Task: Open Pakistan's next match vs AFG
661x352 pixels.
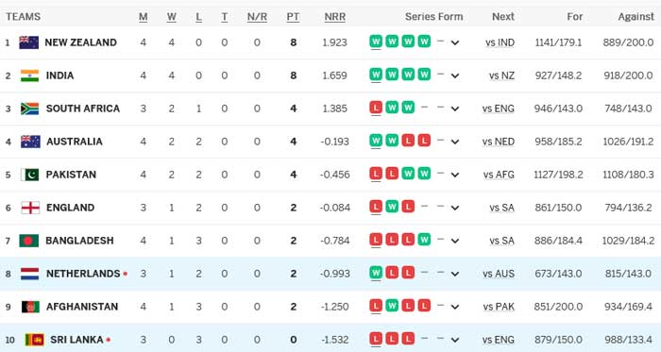Action: click(x=499, y=175)
